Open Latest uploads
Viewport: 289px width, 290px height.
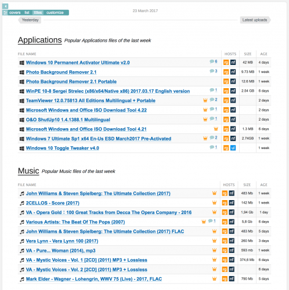pos(255,20)
